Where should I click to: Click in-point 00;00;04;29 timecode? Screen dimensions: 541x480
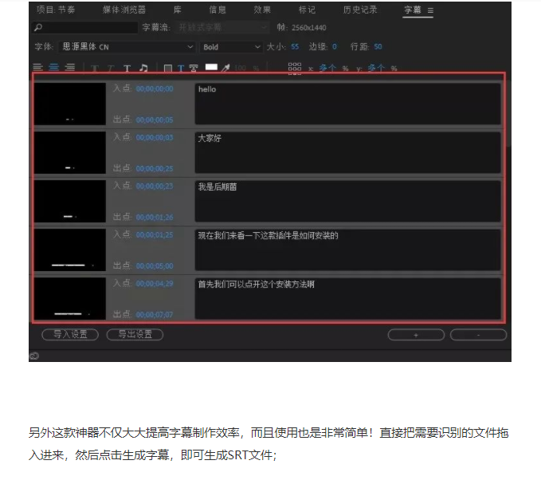pyautogui.click(x=155, y=284)
